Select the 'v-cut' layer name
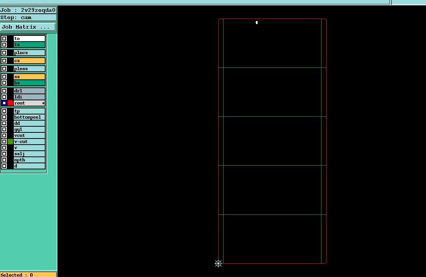 (x=29, y=141)
